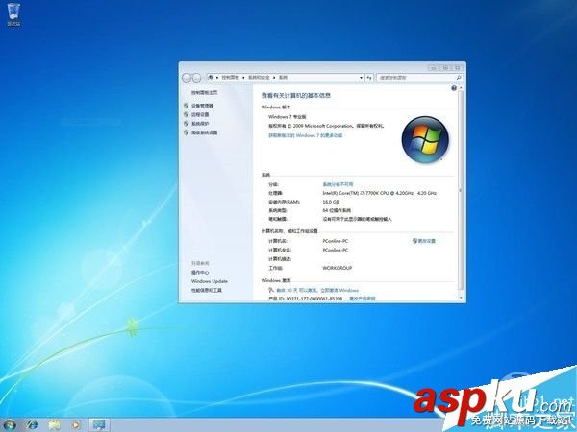Expand the 系统和安全 breadcrumb arrow
Screen dimensions: 577x432
[274, 78]
